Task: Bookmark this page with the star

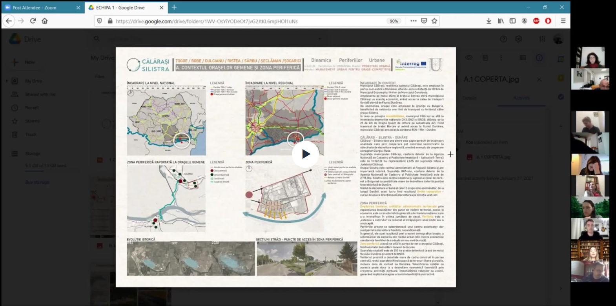Action: pyautogui.click(x=434, y=21)
